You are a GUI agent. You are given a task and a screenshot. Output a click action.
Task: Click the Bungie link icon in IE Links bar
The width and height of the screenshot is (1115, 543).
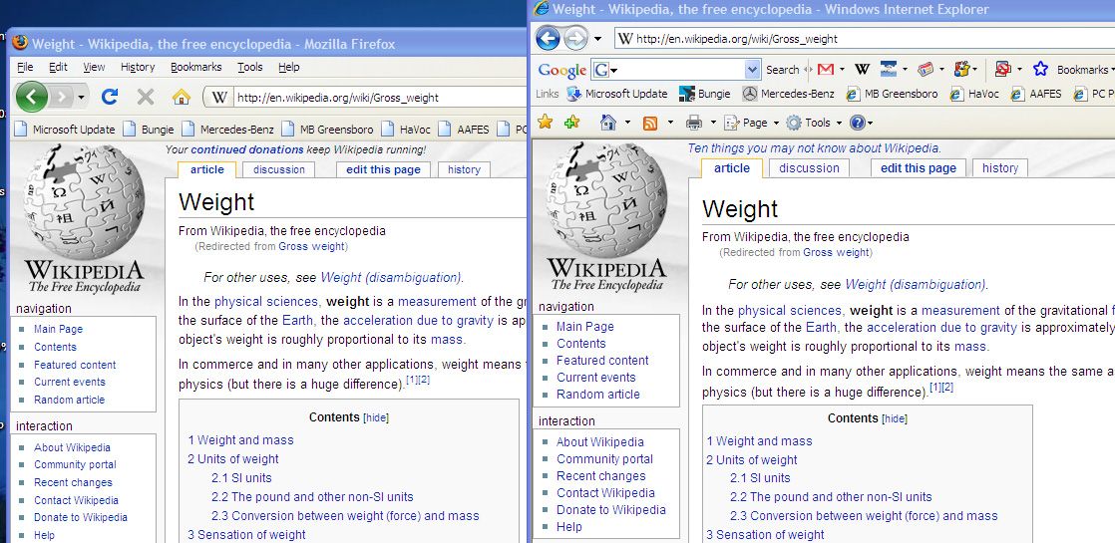coord(686,94)
